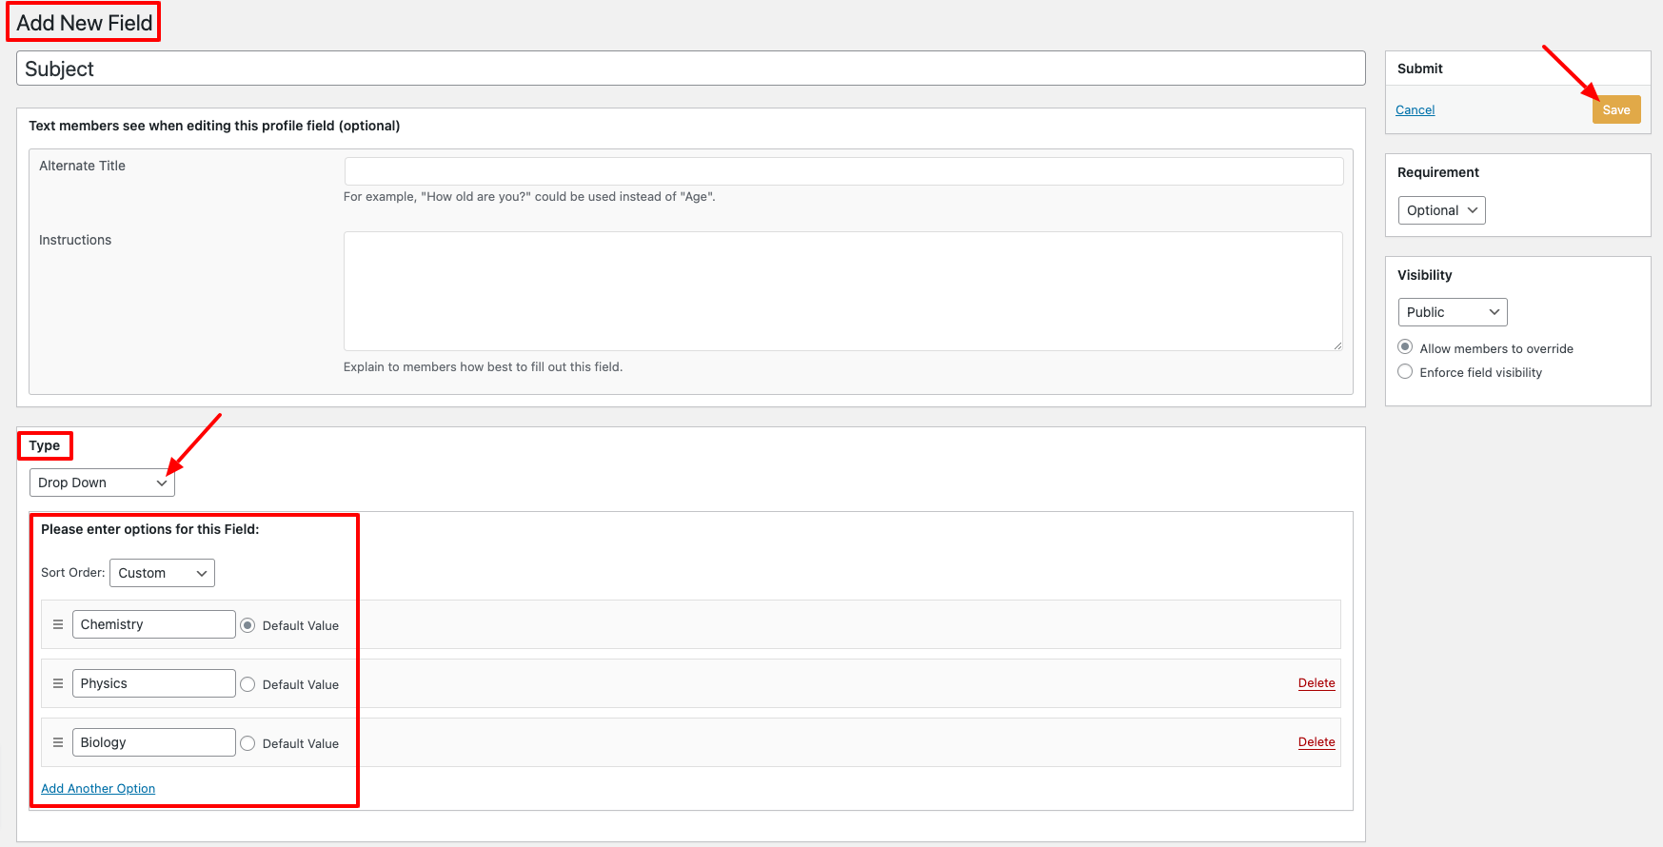
Task: Select Chemistry as the default value
Action: (247, 625)
